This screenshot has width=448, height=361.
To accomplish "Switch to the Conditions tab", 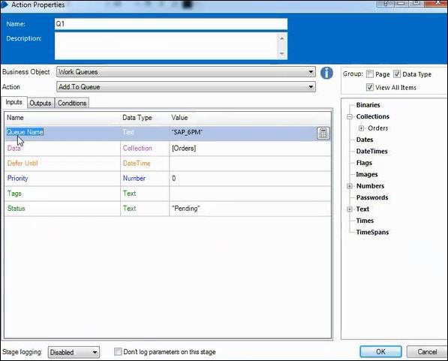I will point(72,103).
